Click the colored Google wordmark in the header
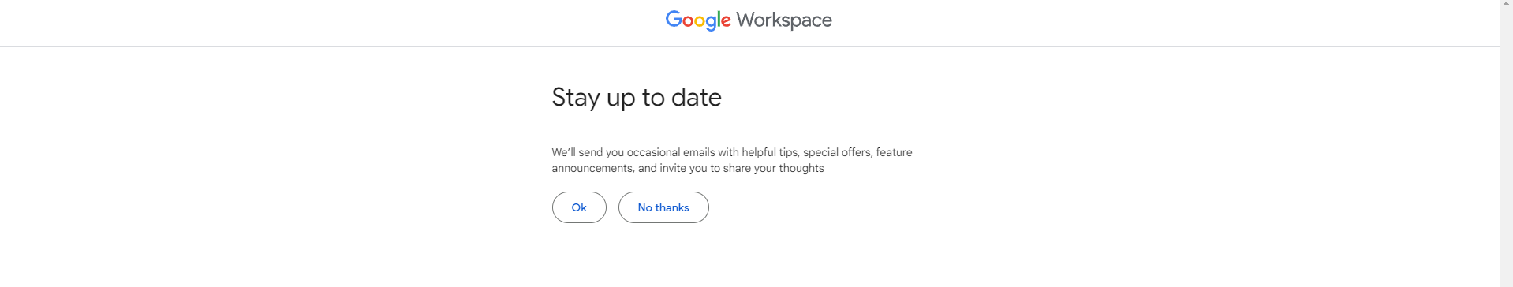This screenshot has width=1513, height=287. click(698, 20)
